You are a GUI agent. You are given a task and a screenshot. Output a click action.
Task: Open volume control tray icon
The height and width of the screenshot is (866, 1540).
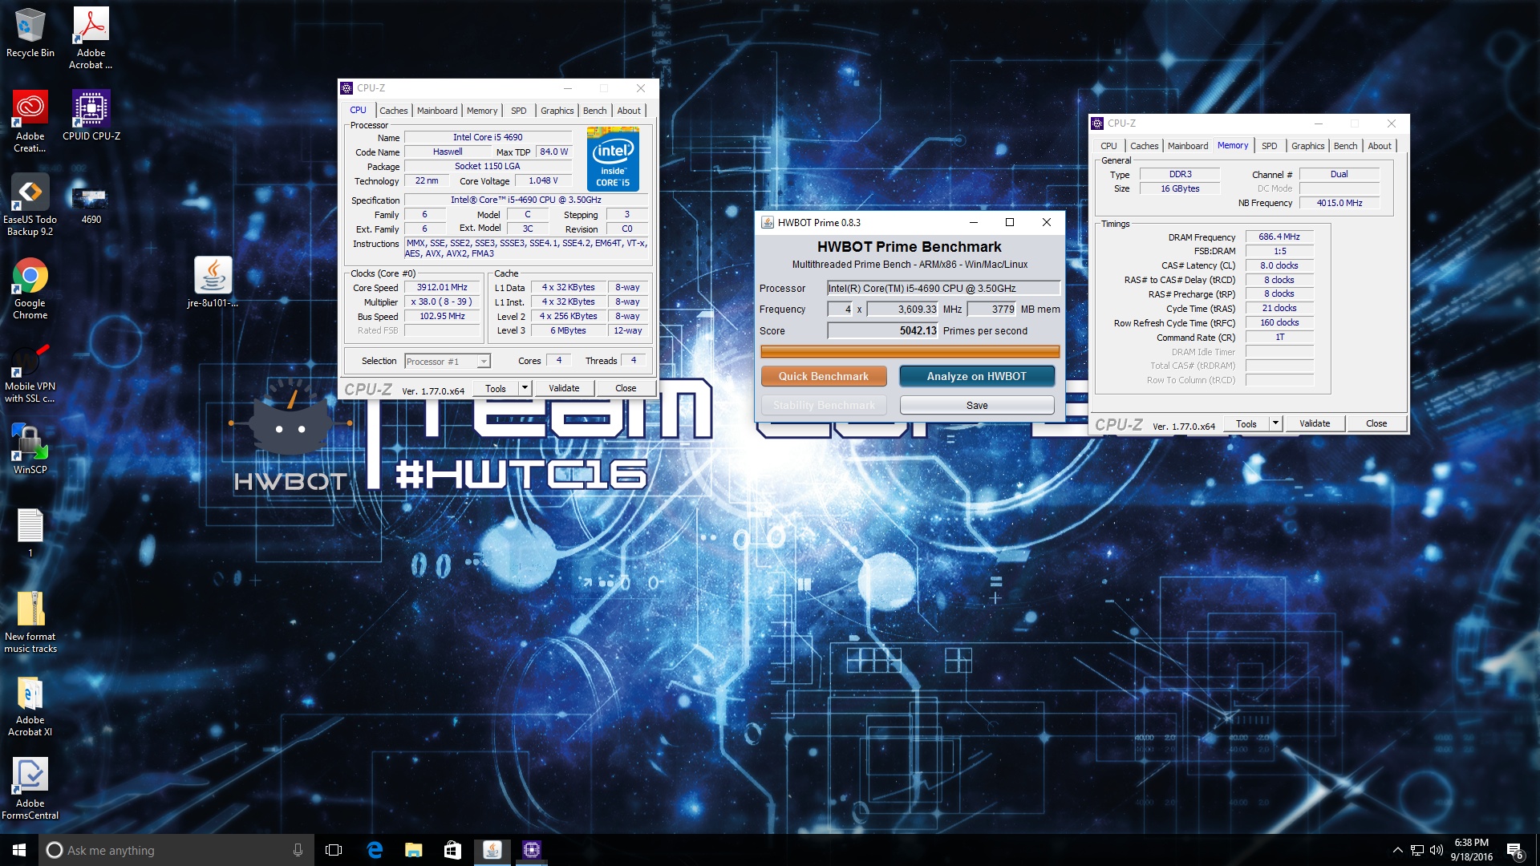pos(1436,850)
